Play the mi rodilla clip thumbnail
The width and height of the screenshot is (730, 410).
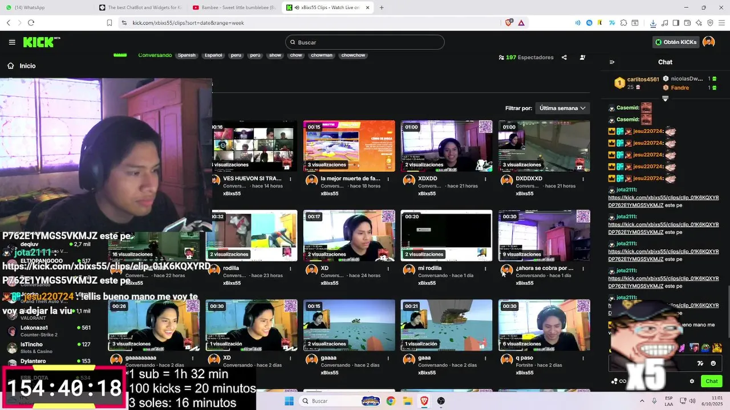coord(447,236)
